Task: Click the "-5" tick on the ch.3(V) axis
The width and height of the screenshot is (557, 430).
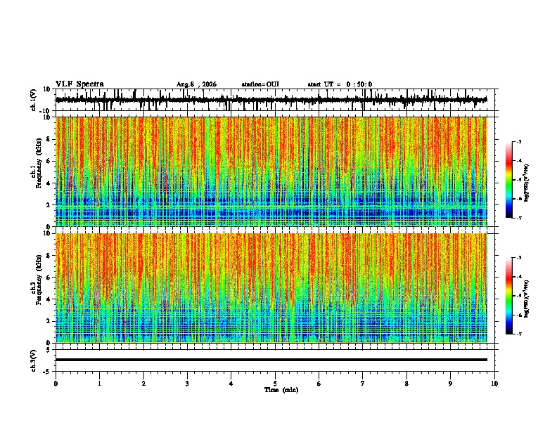Action: [x=48, y=372]
